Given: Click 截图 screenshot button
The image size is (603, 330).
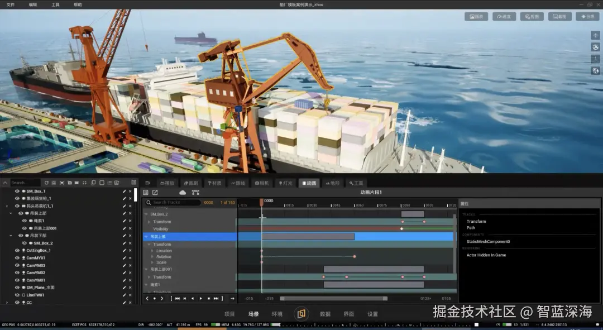Looking at the screenshot, I should (559, 17).
